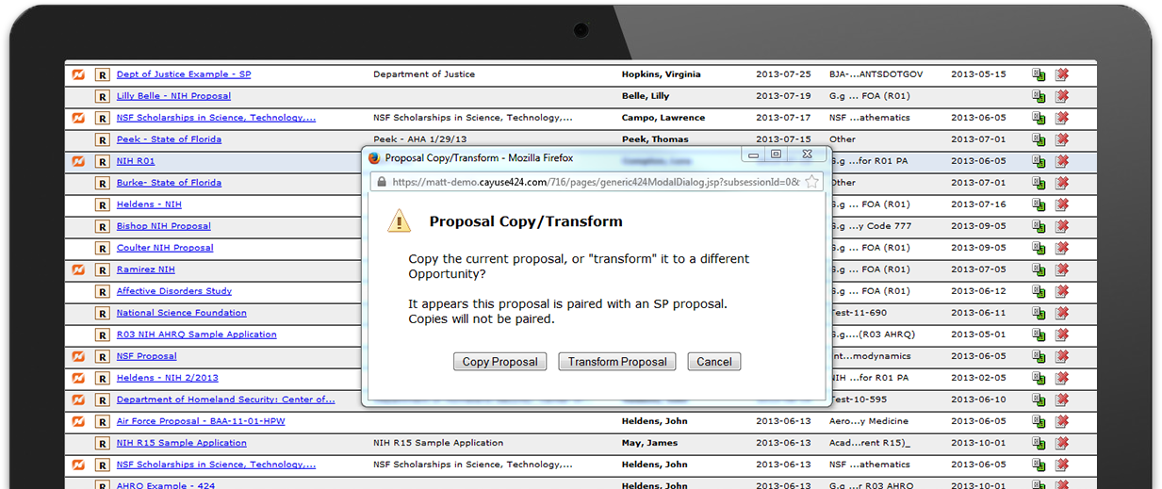Click the Department of Justice text cell
The width and height of the screenshot is (1162, 489).
tap(424, 74)
